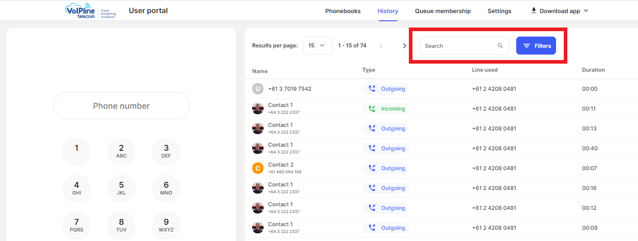The image size is (638, 241).
Task: Click outgoing call icon in the 00:13 row
Action: click(372, 129)
